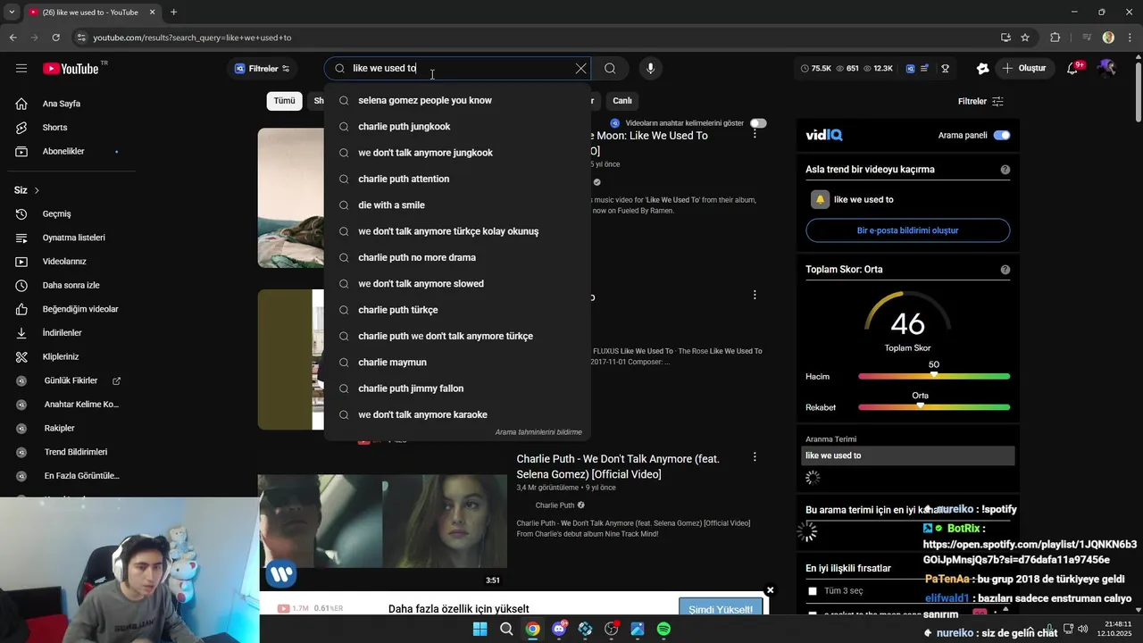The height and width of the screenshot is (643, 1143).
Task: Open Oynatma listeleri
Action: tap(73, 238)
